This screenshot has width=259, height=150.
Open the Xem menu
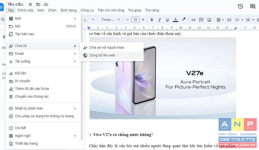[x=40, y=10]
